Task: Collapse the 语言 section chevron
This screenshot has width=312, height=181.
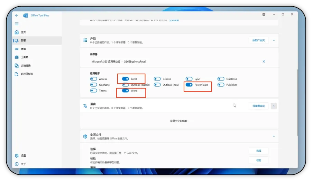Action: tap(274, 106)
